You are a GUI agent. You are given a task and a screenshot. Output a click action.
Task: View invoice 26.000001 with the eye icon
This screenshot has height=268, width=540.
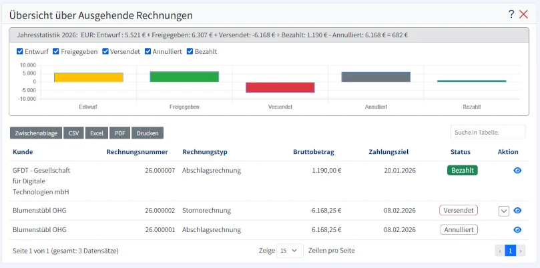517,230
